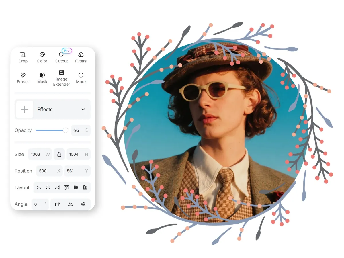Open the Filters tool
Image resolution: width=344 pixels, height=258 pixels.
81,57
